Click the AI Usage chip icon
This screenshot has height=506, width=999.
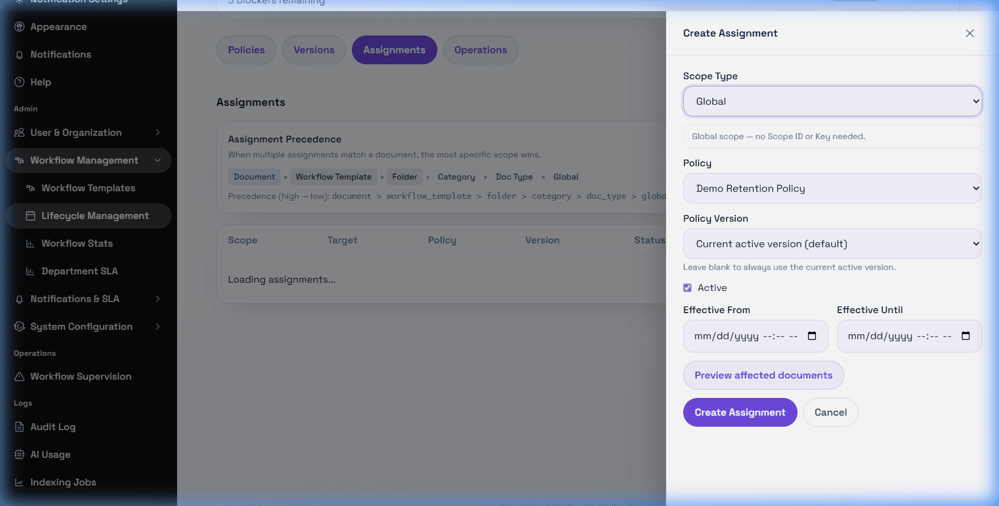tap(19, 454)
